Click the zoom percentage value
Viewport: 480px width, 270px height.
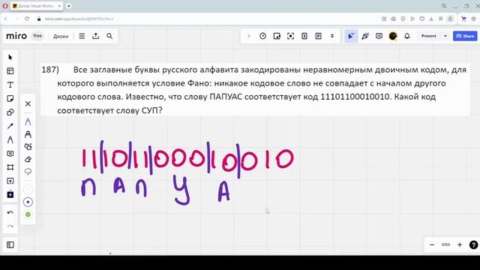click(445, 244)
